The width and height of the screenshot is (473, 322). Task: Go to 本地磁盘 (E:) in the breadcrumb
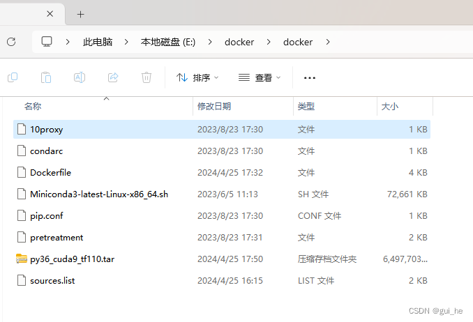point(168,42)
